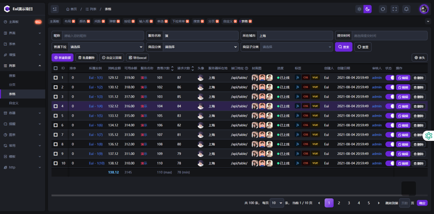
Task: Go to page 3 in pagination
Action: (x=349, y=203)
